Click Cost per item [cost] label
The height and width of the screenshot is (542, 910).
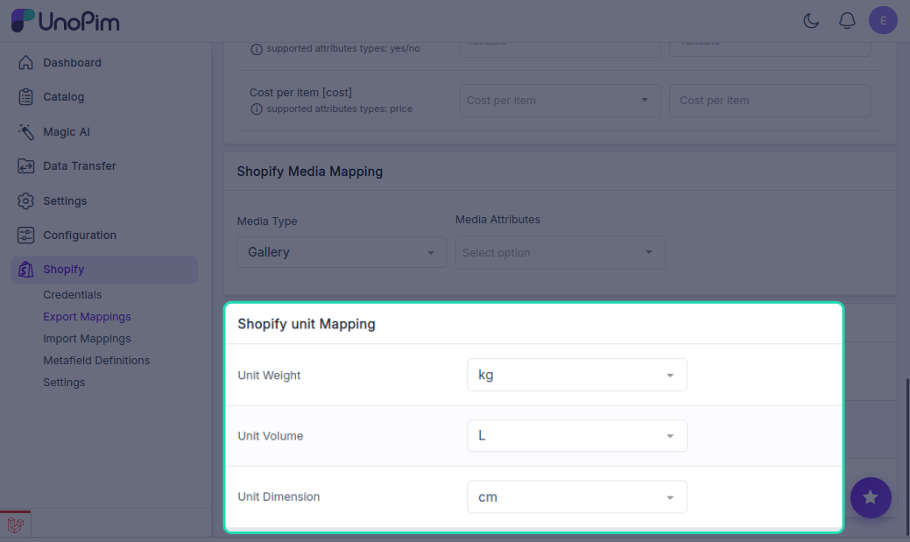(x=300, y=92)
